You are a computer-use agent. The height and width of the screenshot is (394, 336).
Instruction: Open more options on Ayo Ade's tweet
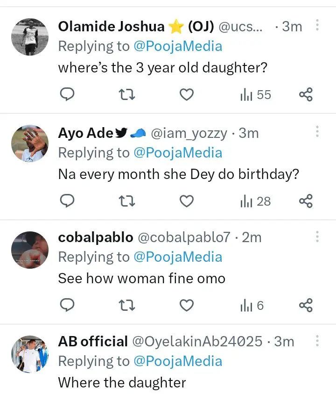click(317, 131)
